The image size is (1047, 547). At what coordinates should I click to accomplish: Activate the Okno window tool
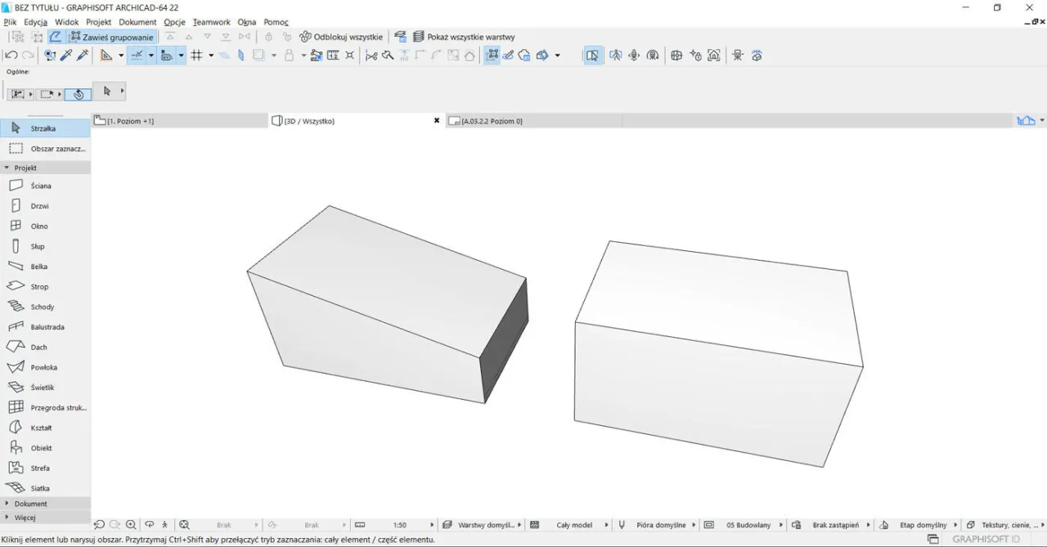[39, 226]
